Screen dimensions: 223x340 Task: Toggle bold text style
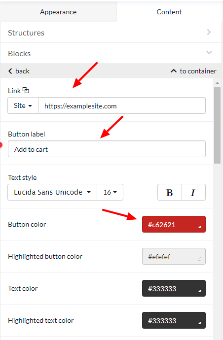[170, 192]
